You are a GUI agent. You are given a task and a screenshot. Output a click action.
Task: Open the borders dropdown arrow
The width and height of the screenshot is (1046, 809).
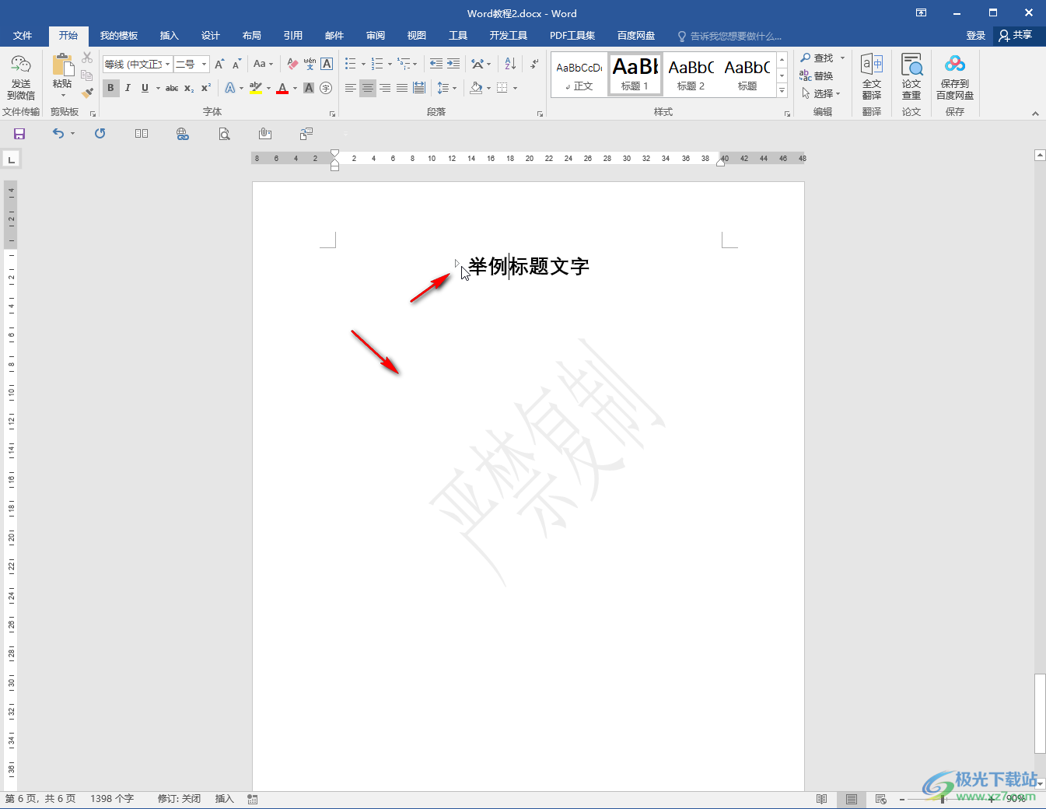[x=515, y=88]
